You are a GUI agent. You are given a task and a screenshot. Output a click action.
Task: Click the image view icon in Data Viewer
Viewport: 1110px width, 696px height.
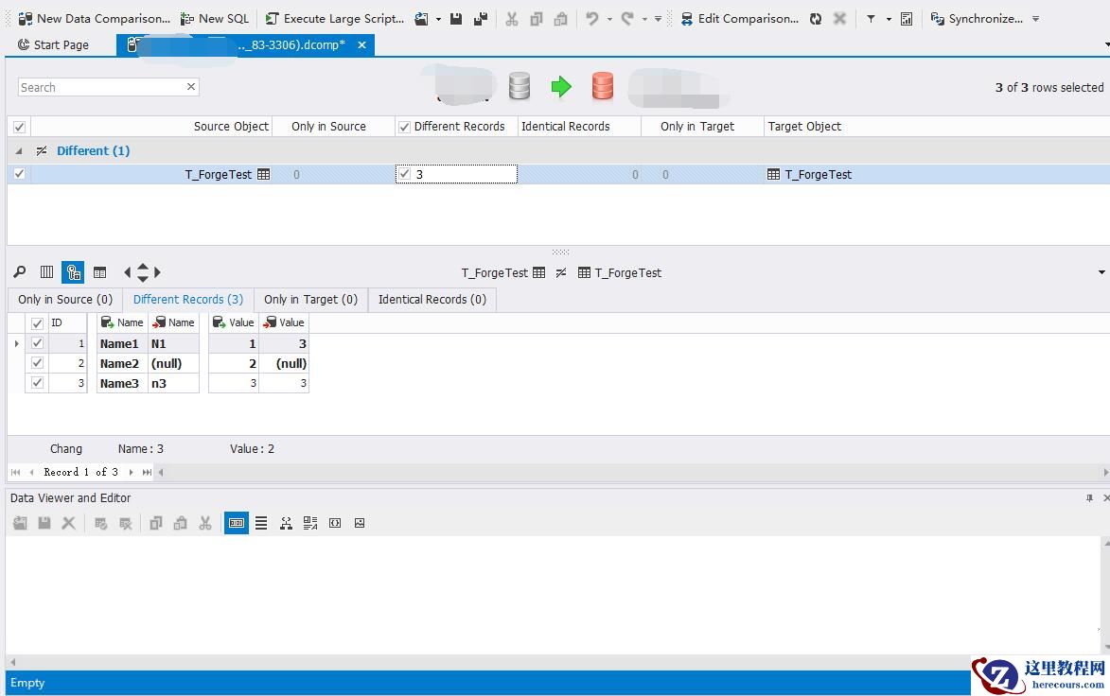[x=360, y=523]
